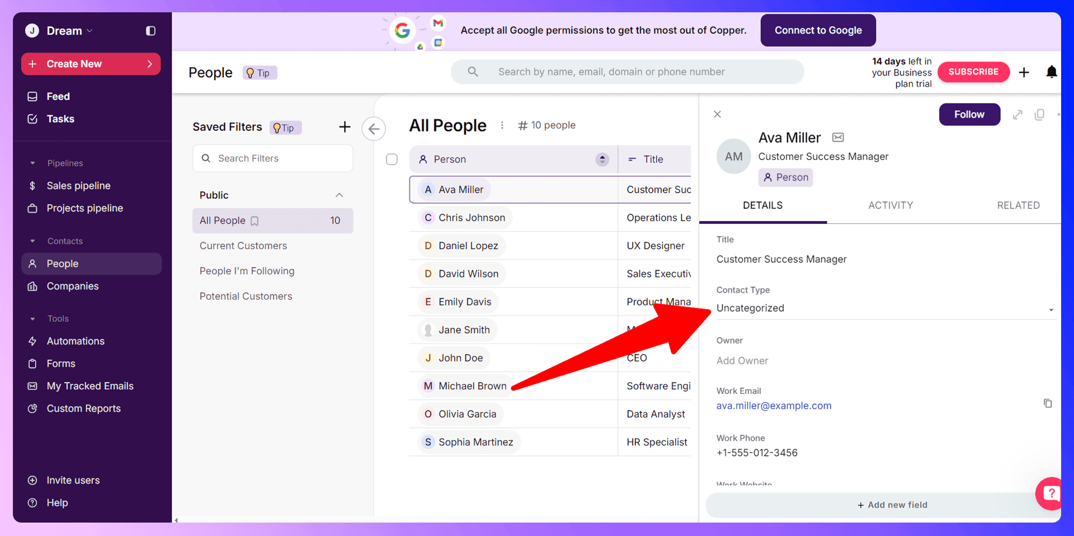Click the Person tag chip
Image resolution: width=1074 pixels, height=536 pixels.
click(786, 177)
